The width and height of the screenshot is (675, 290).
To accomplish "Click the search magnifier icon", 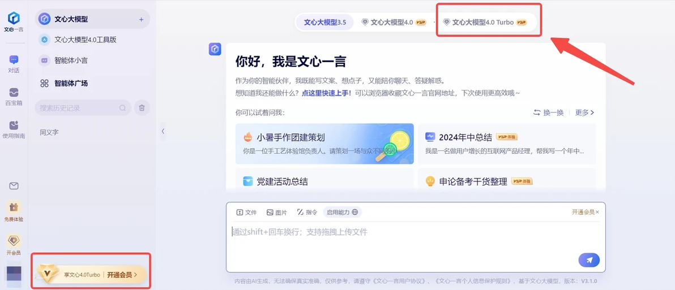I will 123,108.
